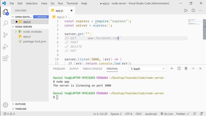The width and height of the screenshot is (206, 116).
Task: Collapse the NODE-SERVER folder section
Action: point(13,27)
